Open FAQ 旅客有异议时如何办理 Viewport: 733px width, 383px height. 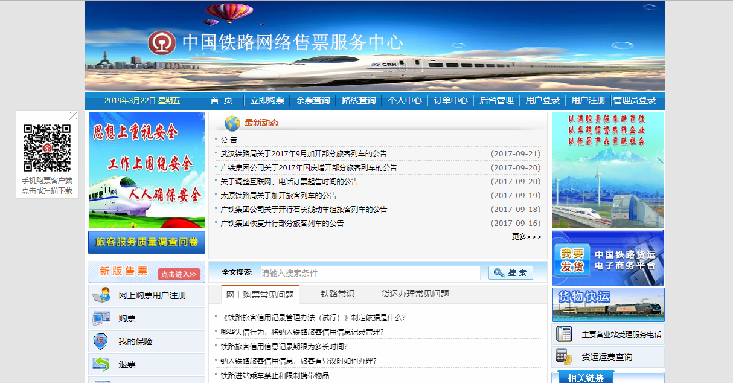(x=298, y=361)
